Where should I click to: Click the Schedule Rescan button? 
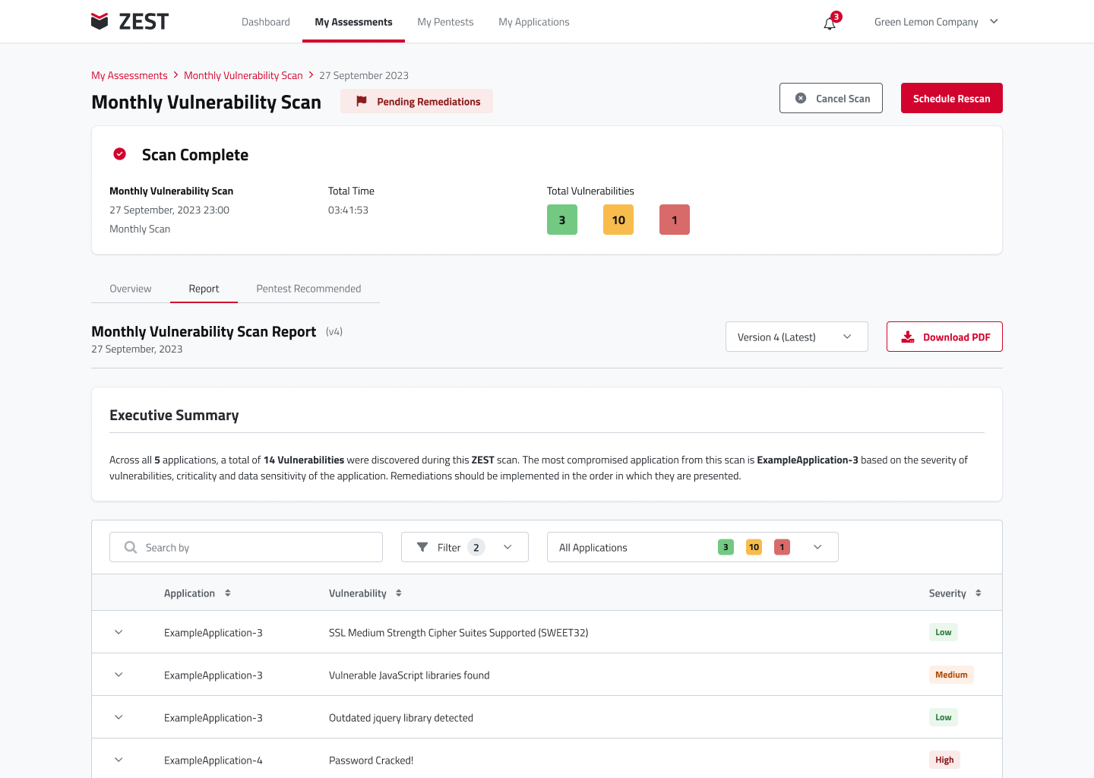pos(951,98)
